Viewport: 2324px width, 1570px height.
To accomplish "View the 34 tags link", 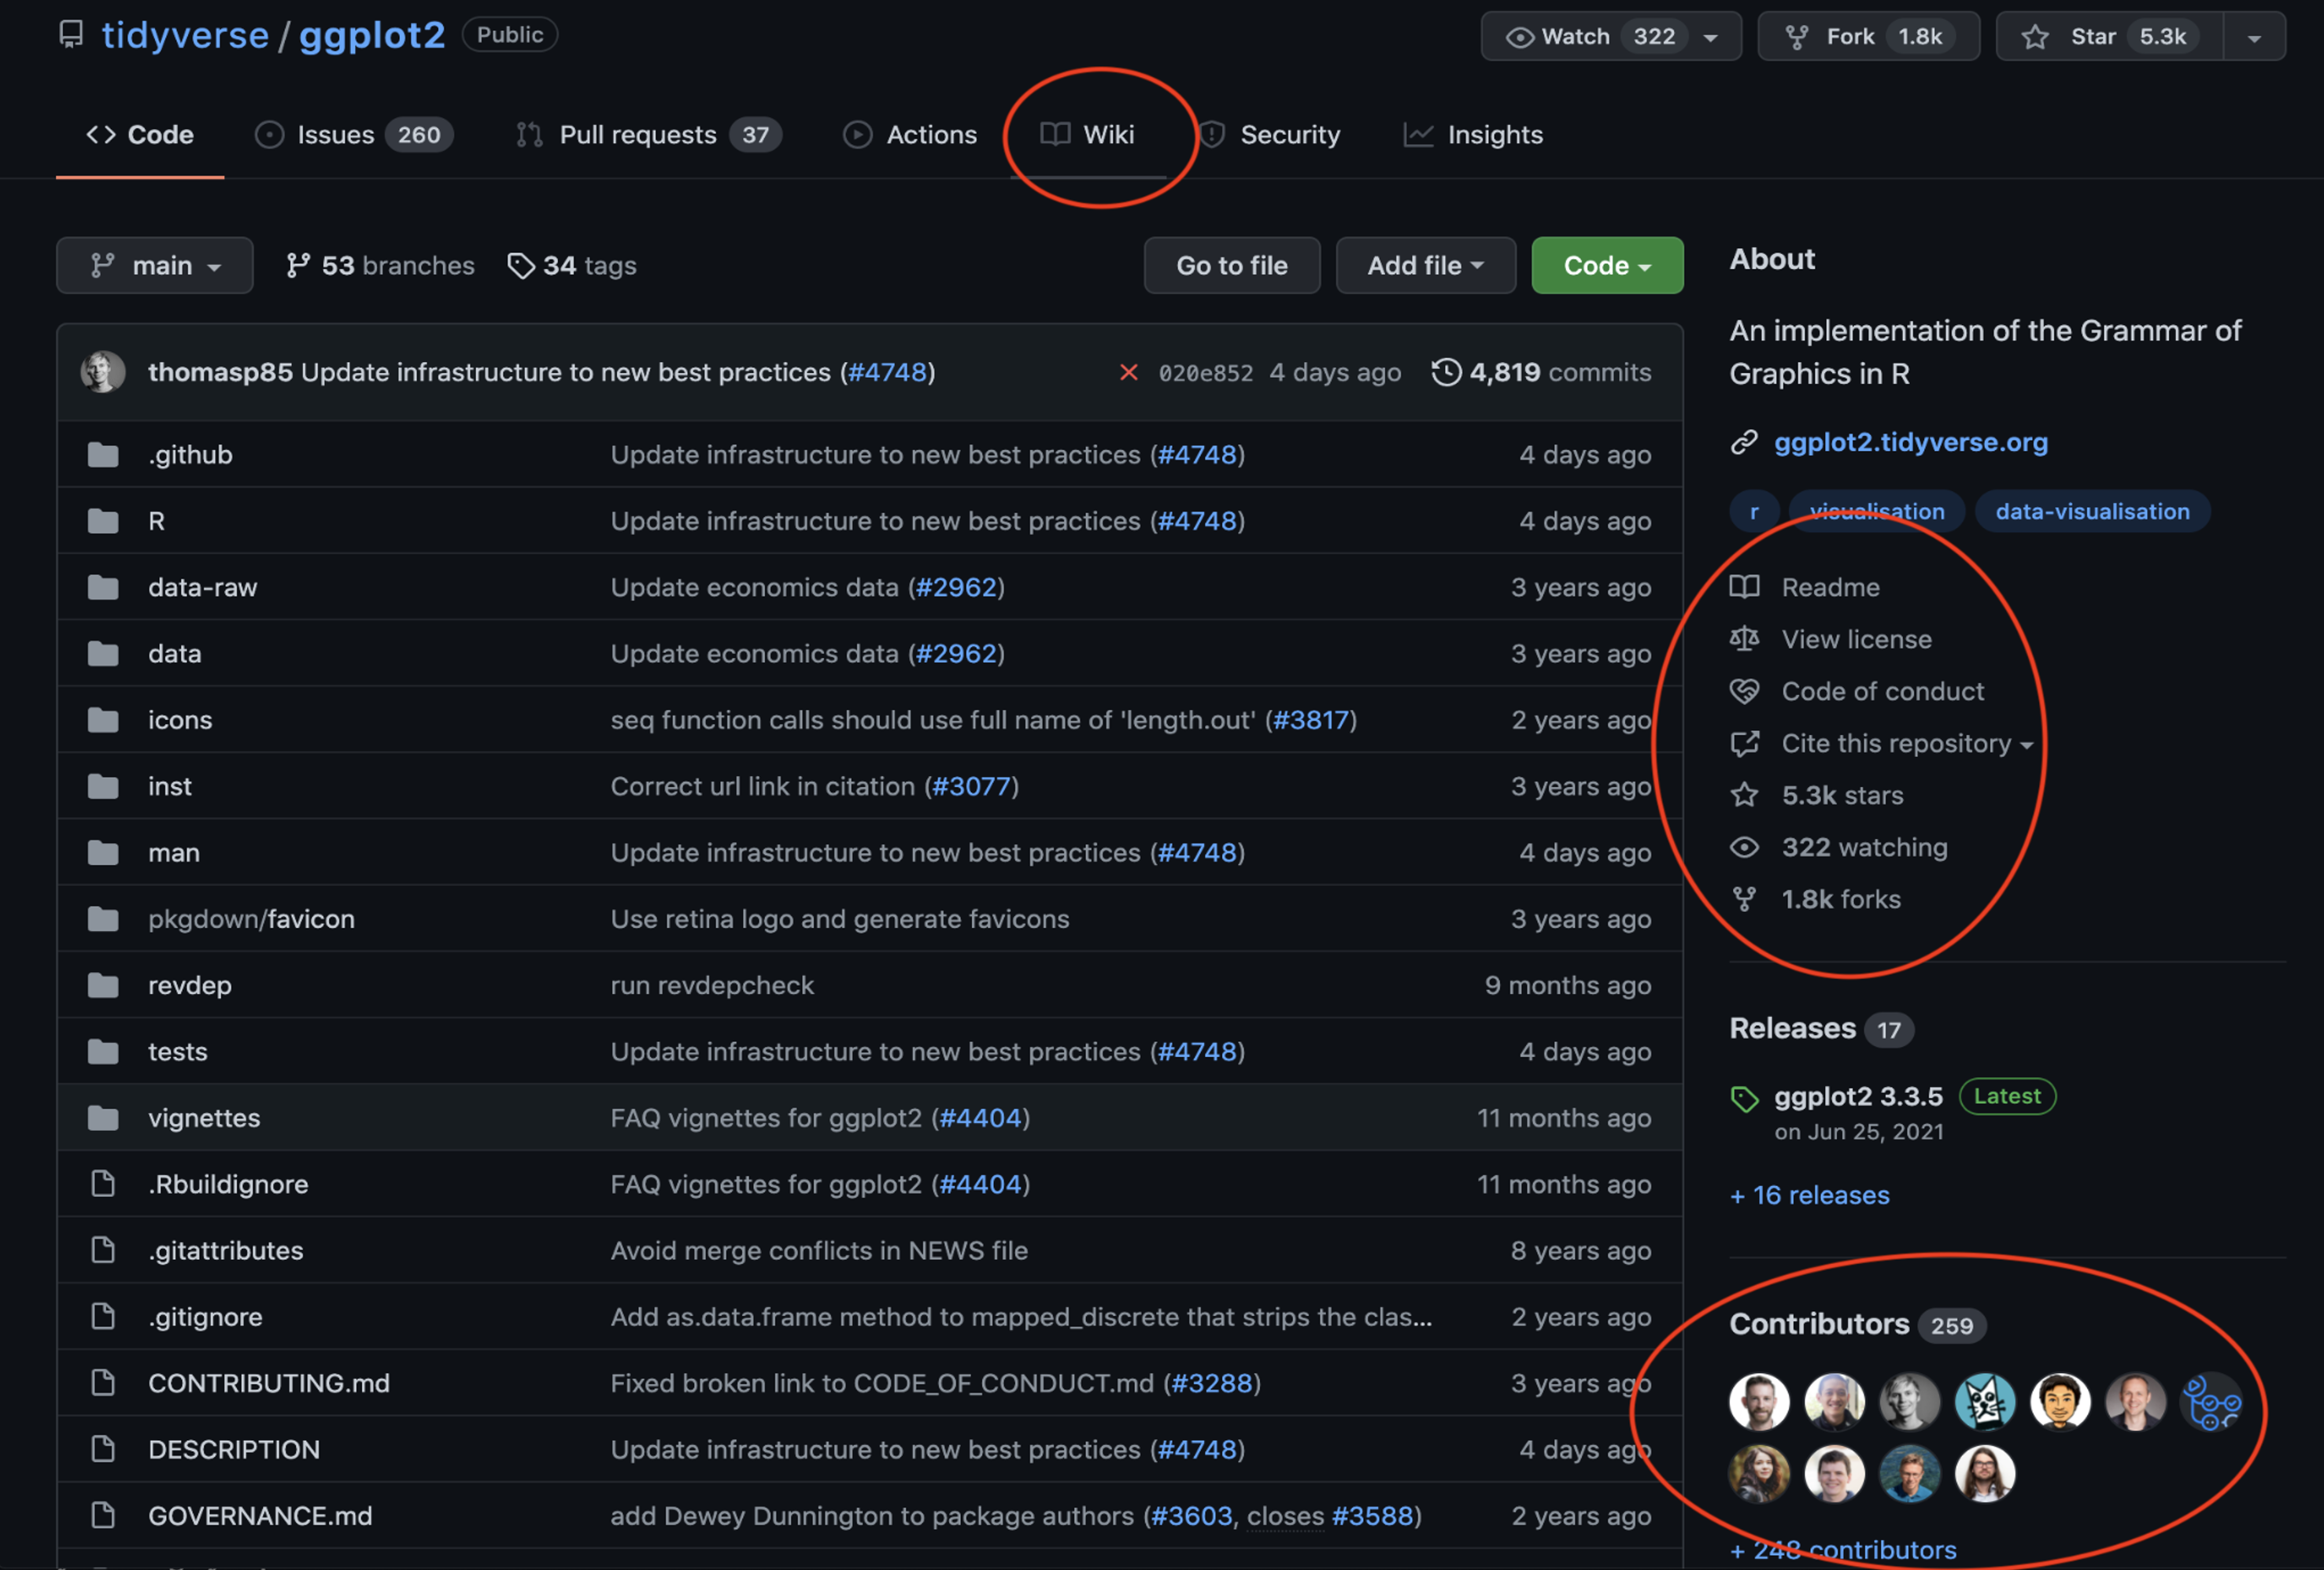I will (x=572, y=265).
